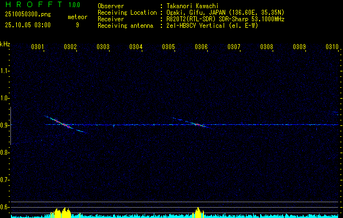The width and height of the screenshot is (343, 218).
Task: Click the 0302 time axis marker
Action: click(70, 46)
